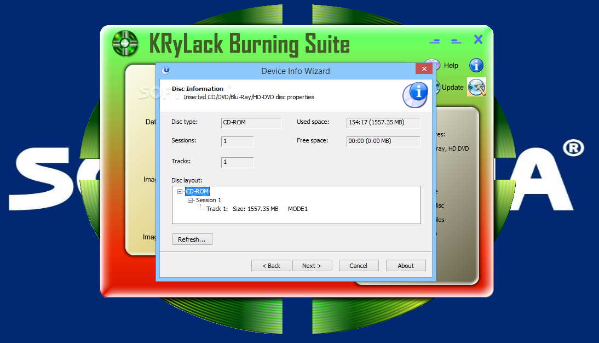The width and height of the screenshot is (599, 343).
Task: Open the blue info icon beside Help
Action: tap(476, 65)
